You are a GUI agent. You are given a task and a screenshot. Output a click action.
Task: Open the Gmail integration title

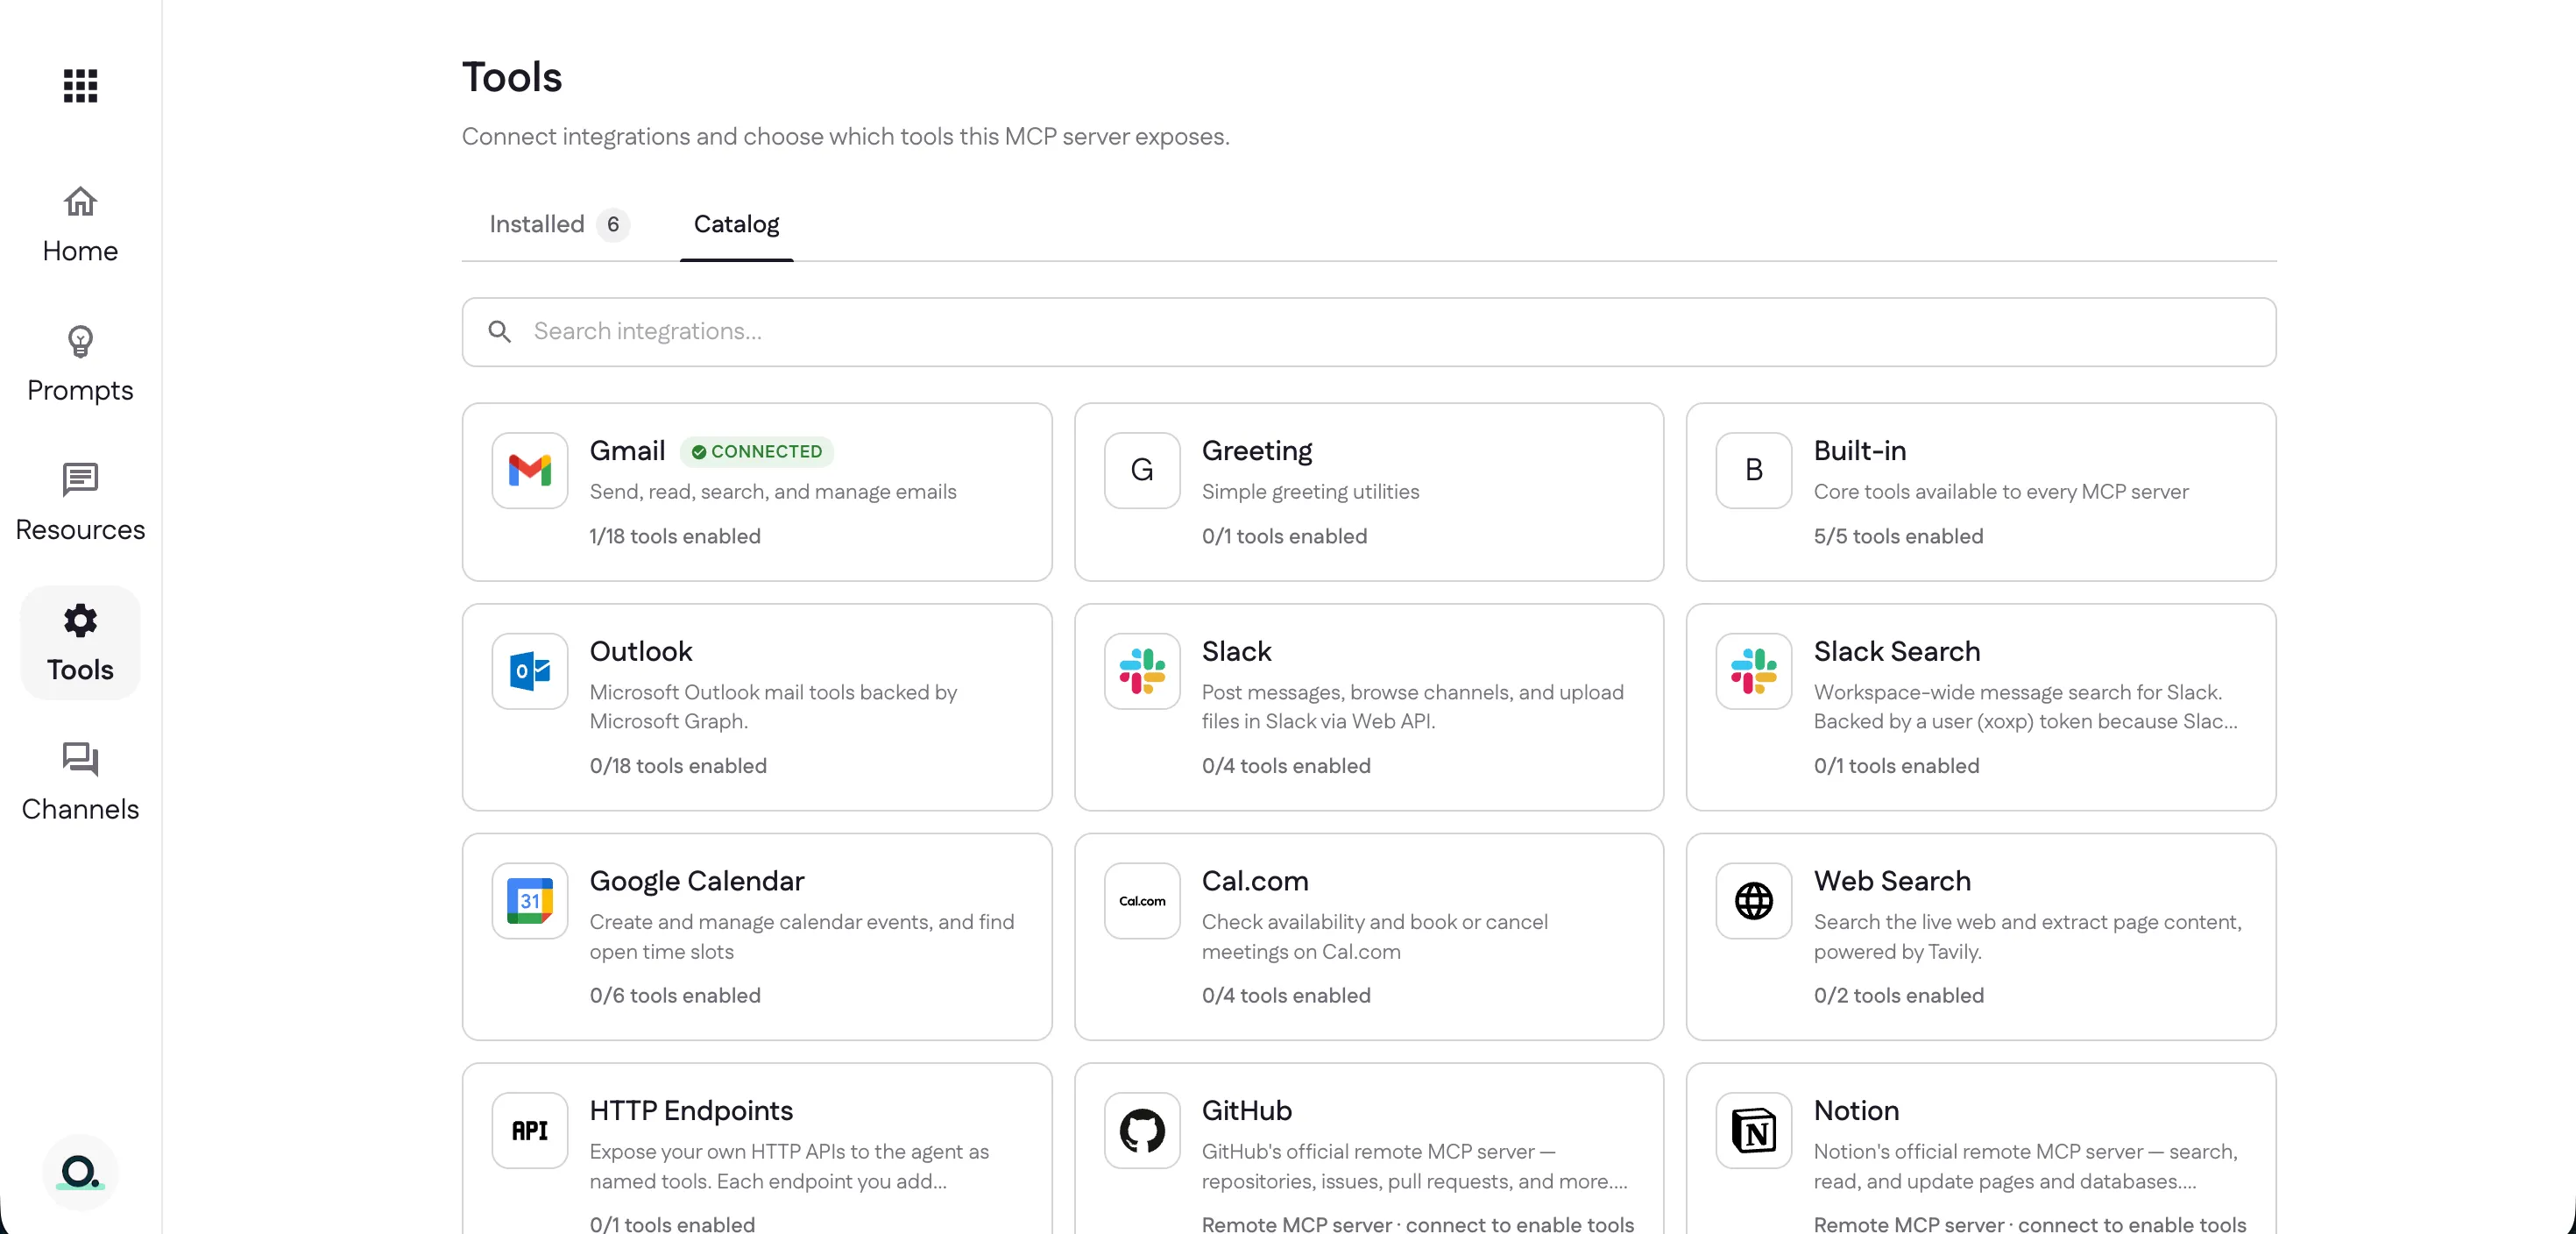pyautogui.click(x=627, y=451)
